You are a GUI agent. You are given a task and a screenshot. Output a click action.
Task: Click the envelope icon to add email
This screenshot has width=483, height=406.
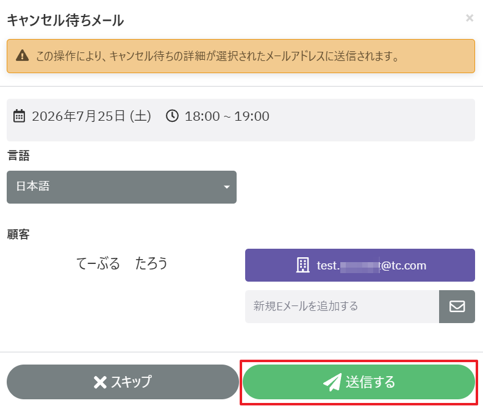pos(457,306)
